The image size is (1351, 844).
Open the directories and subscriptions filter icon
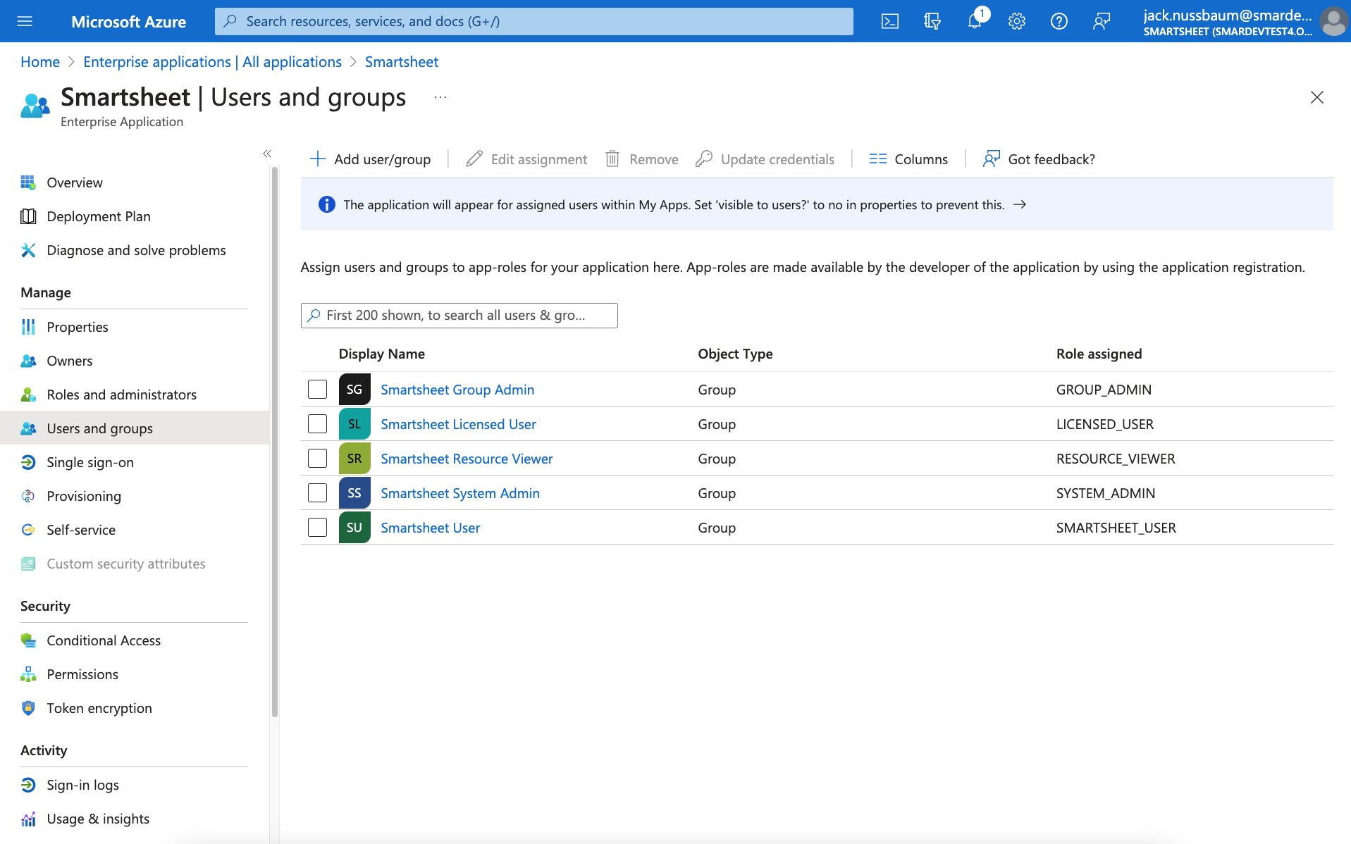click(x=932, y=21)
